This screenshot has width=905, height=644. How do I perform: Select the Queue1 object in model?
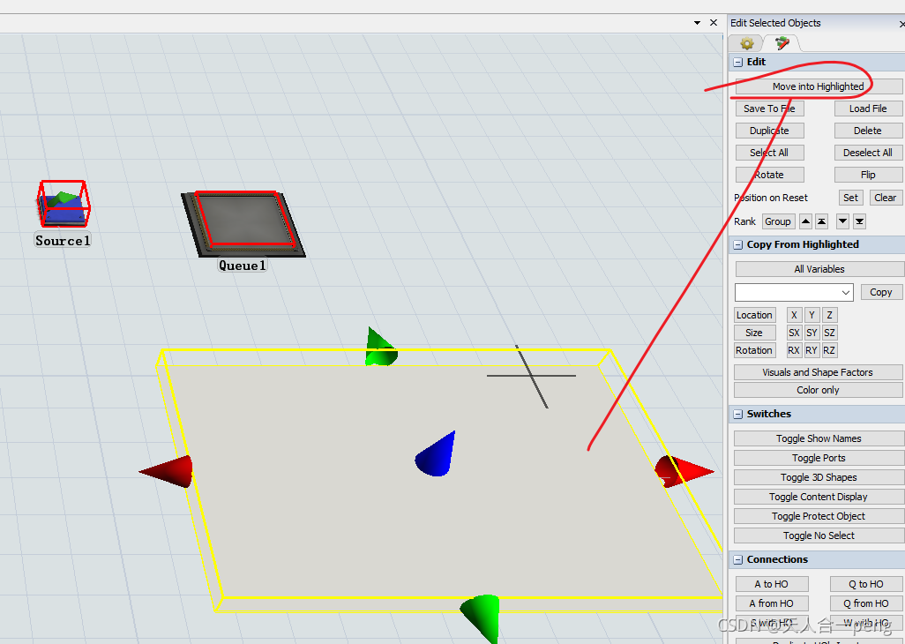coord(243,224)
